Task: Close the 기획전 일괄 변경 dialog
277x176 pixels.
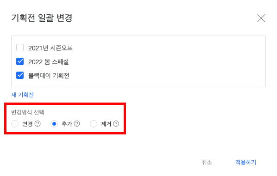Action: (261, 18)
